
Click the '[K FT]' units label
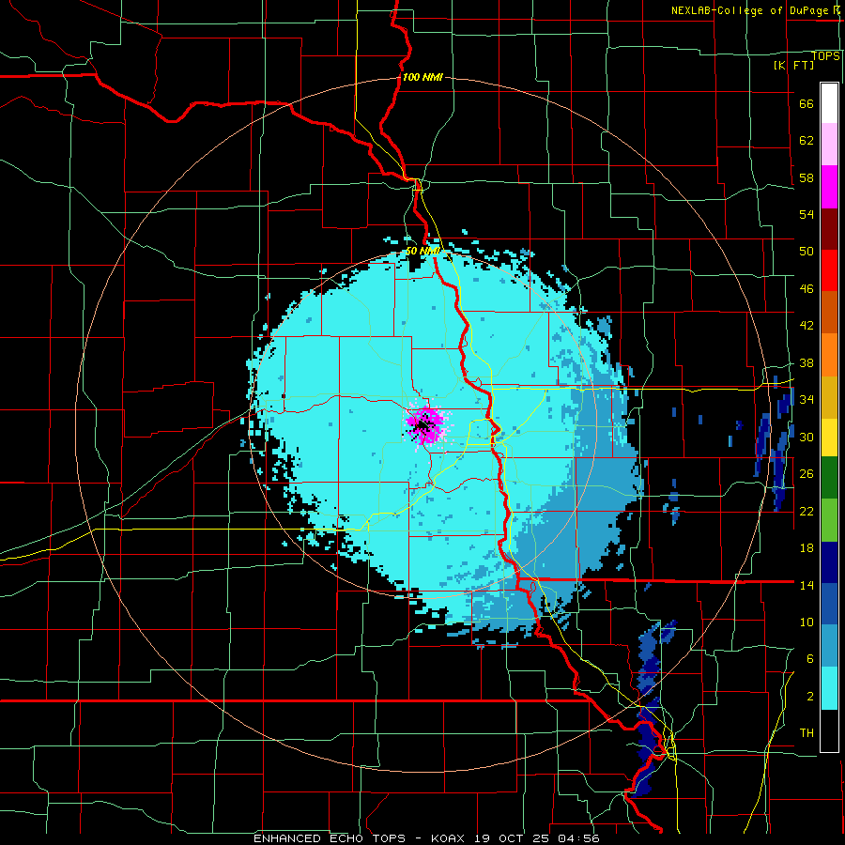(x=793, y=65)
